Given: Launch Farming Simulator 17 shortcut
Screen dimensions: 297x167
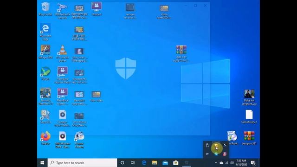Looking at the screenshot, I should [x=45, y=96].
